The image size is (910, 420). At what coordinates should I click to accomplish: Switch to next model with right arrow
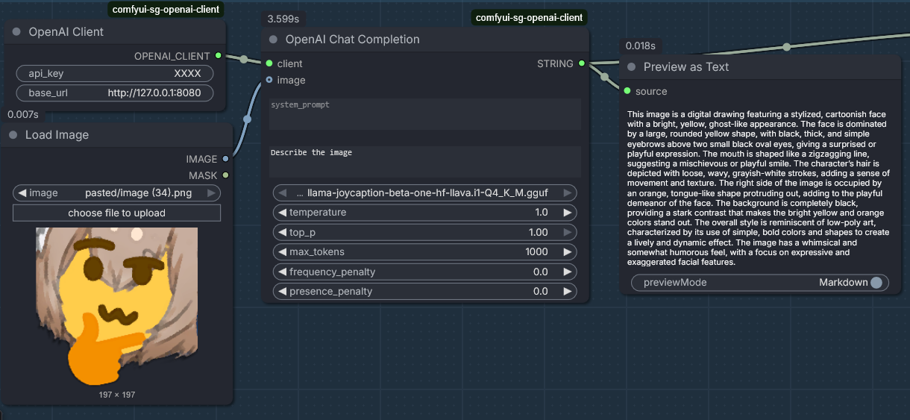pyautogui.click(x=567, y=192)
